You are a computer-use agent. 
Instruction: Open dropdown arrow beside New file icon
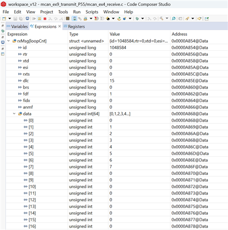[10, 19]
